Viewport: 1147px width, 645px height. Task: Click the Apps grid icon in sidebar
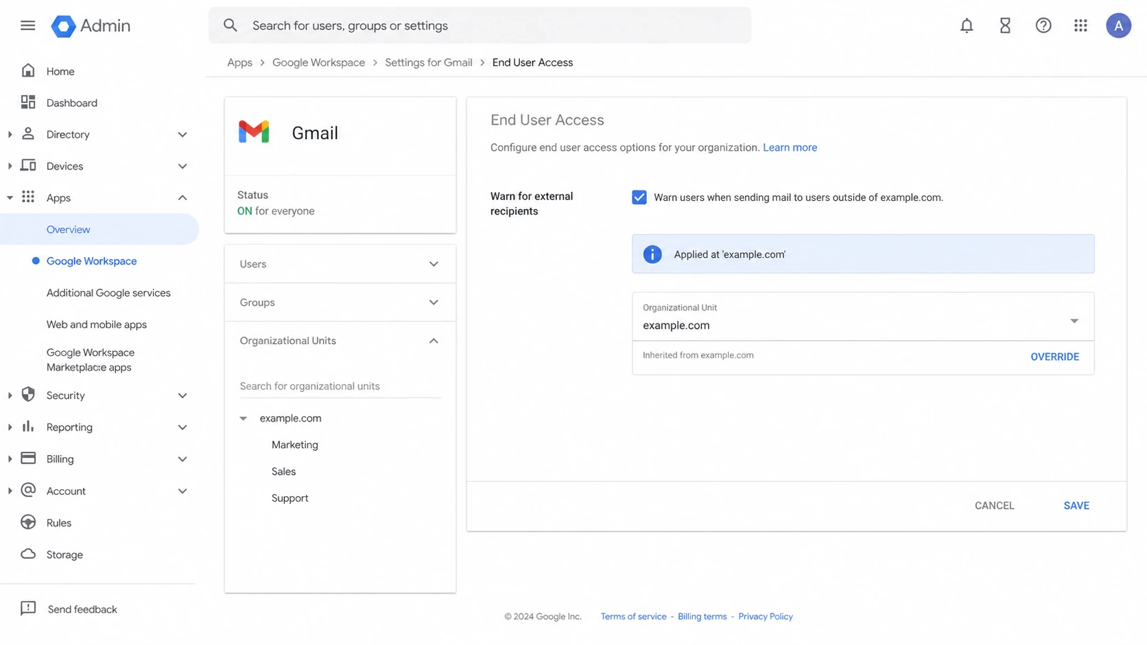[x=28, y=197]
